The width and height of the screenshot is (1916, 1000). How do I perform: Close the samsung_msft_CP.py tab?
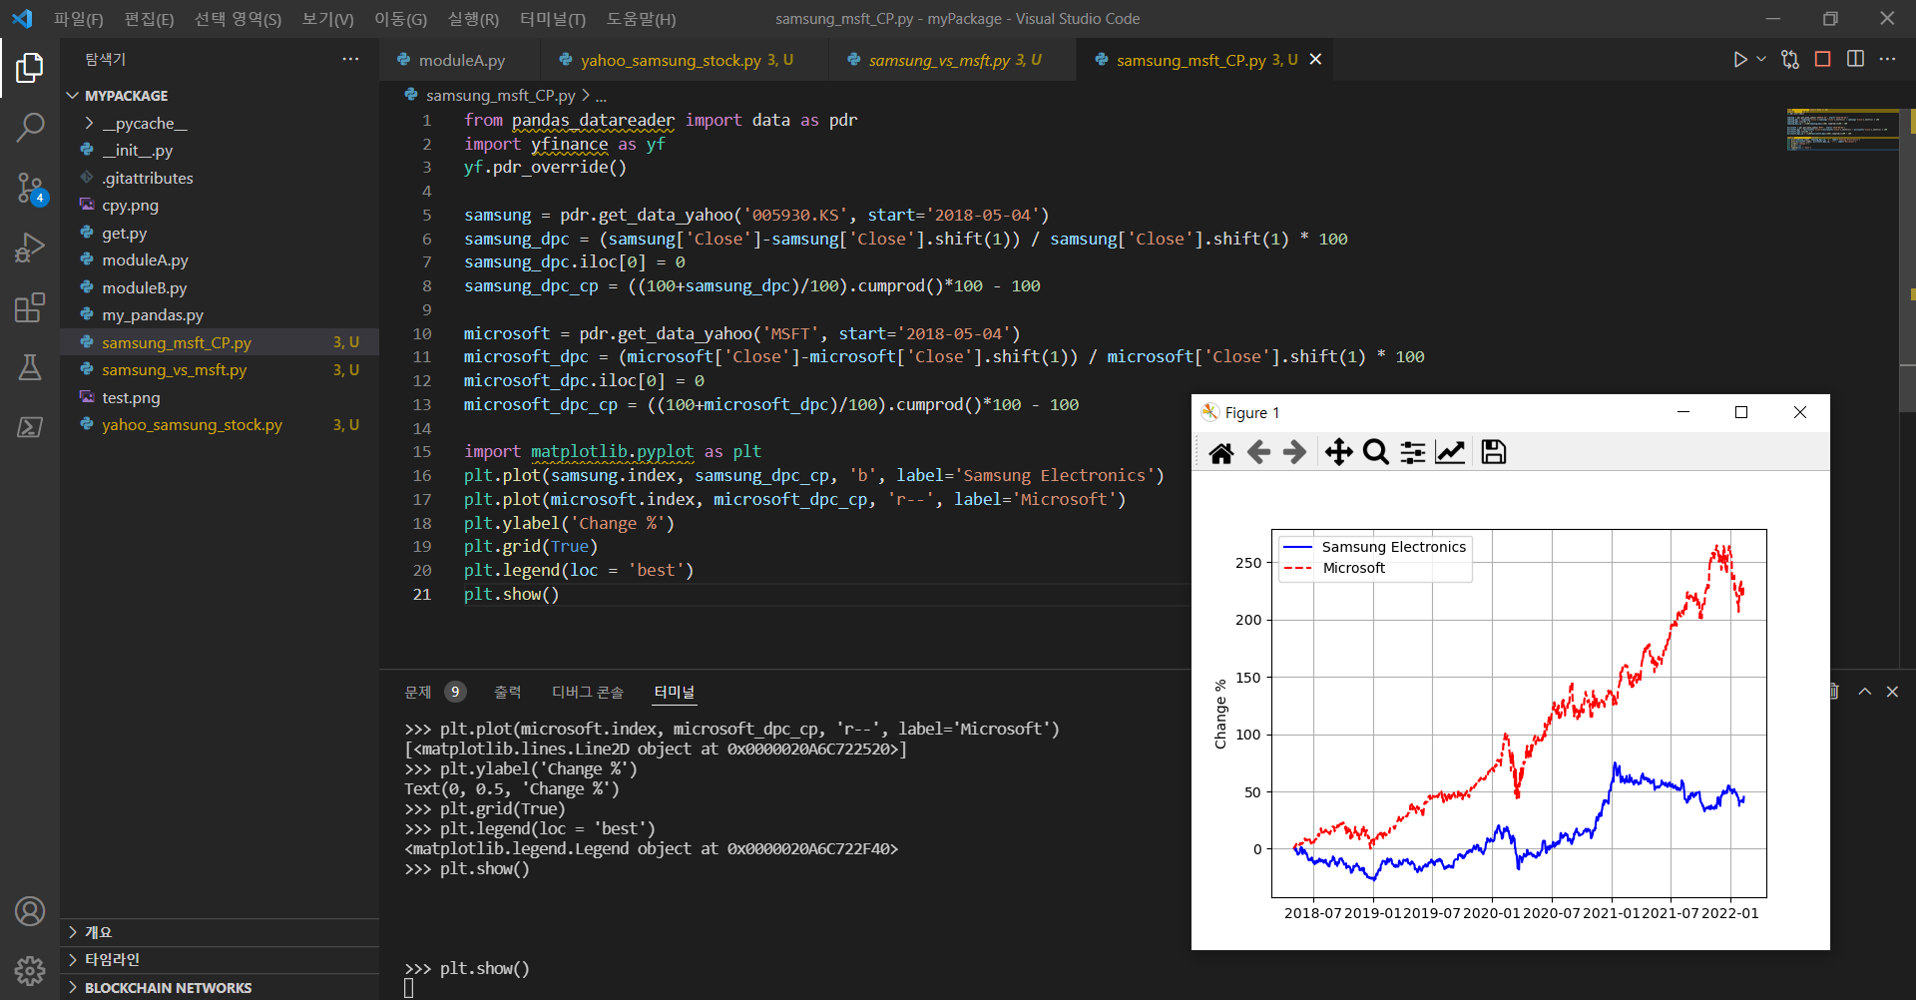[x=1315, y=60]
